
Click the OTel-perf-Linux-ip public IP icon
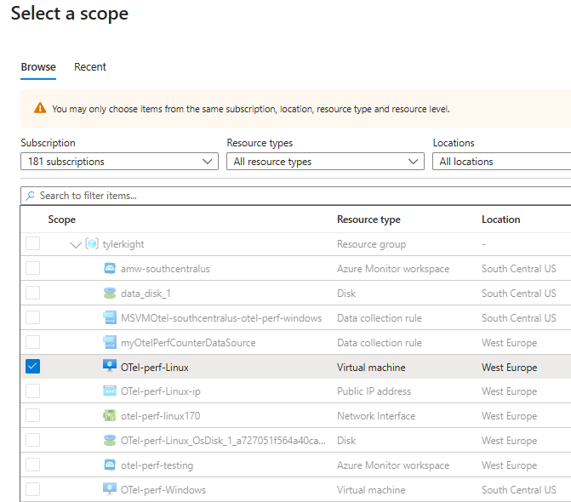click(110, 391)
